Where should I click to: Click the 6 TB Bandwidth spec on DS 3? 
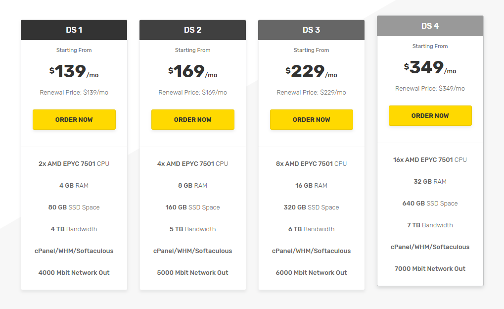click(311, 229)
